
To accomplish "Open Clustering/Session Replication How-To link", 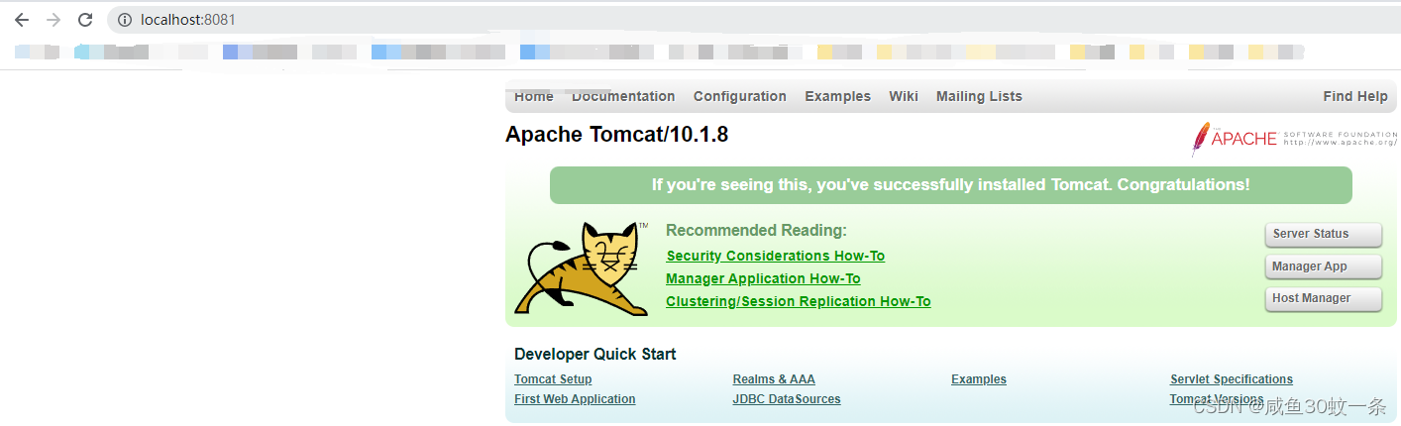I will pyautogui.click(x=799, y=301).
